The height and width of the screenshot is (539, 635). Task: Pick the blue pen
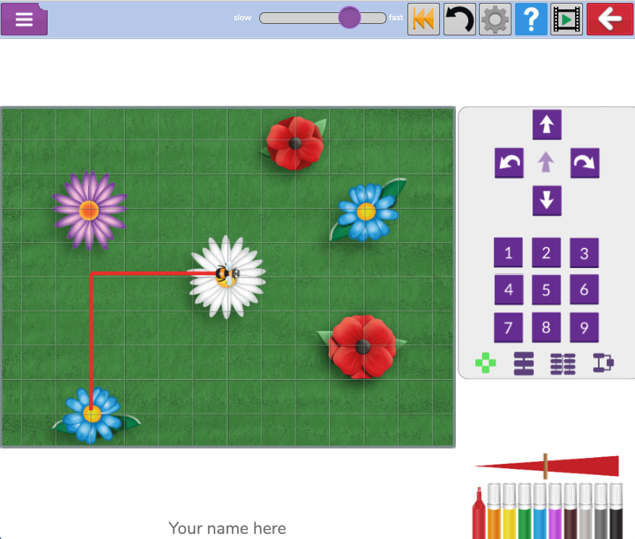click(540, 511)
